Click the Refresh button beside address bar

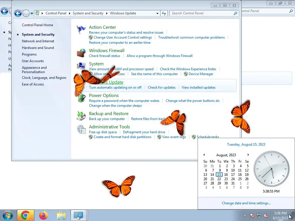pos(164,13)
